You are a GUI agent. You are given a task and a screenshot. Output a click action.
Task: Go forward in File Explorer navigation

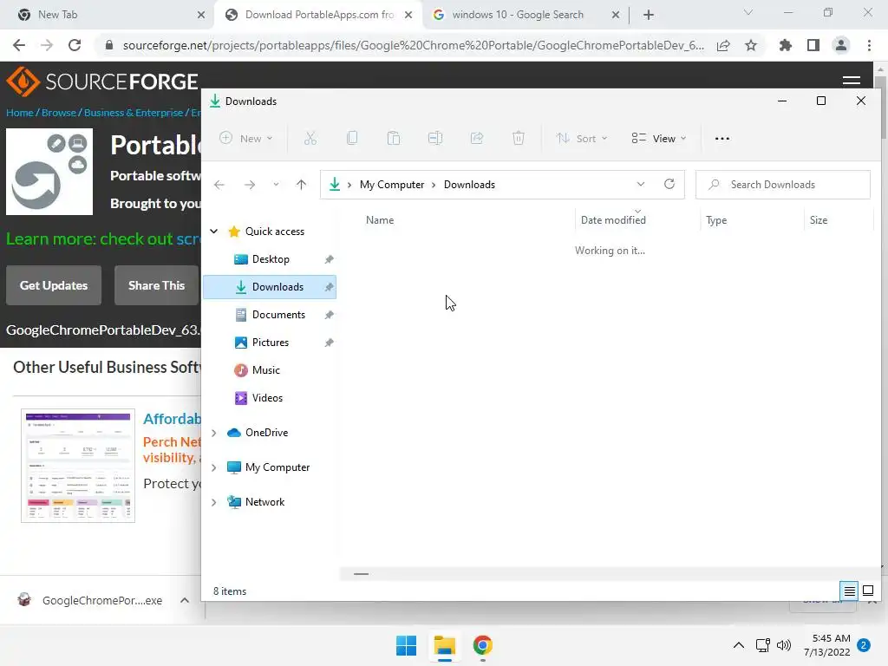(250, 185)
